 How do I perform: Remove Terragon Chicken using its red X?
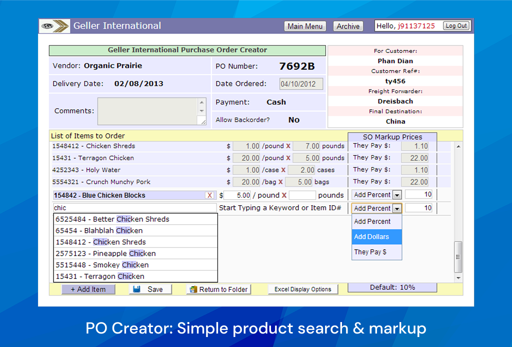pyautogui.click(x=288, y=158)
